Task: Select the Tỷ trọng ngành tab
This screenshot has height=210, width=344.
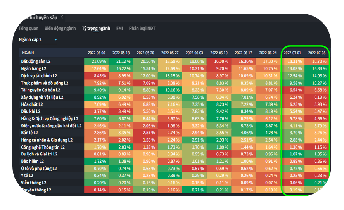Action: point(96,28)
